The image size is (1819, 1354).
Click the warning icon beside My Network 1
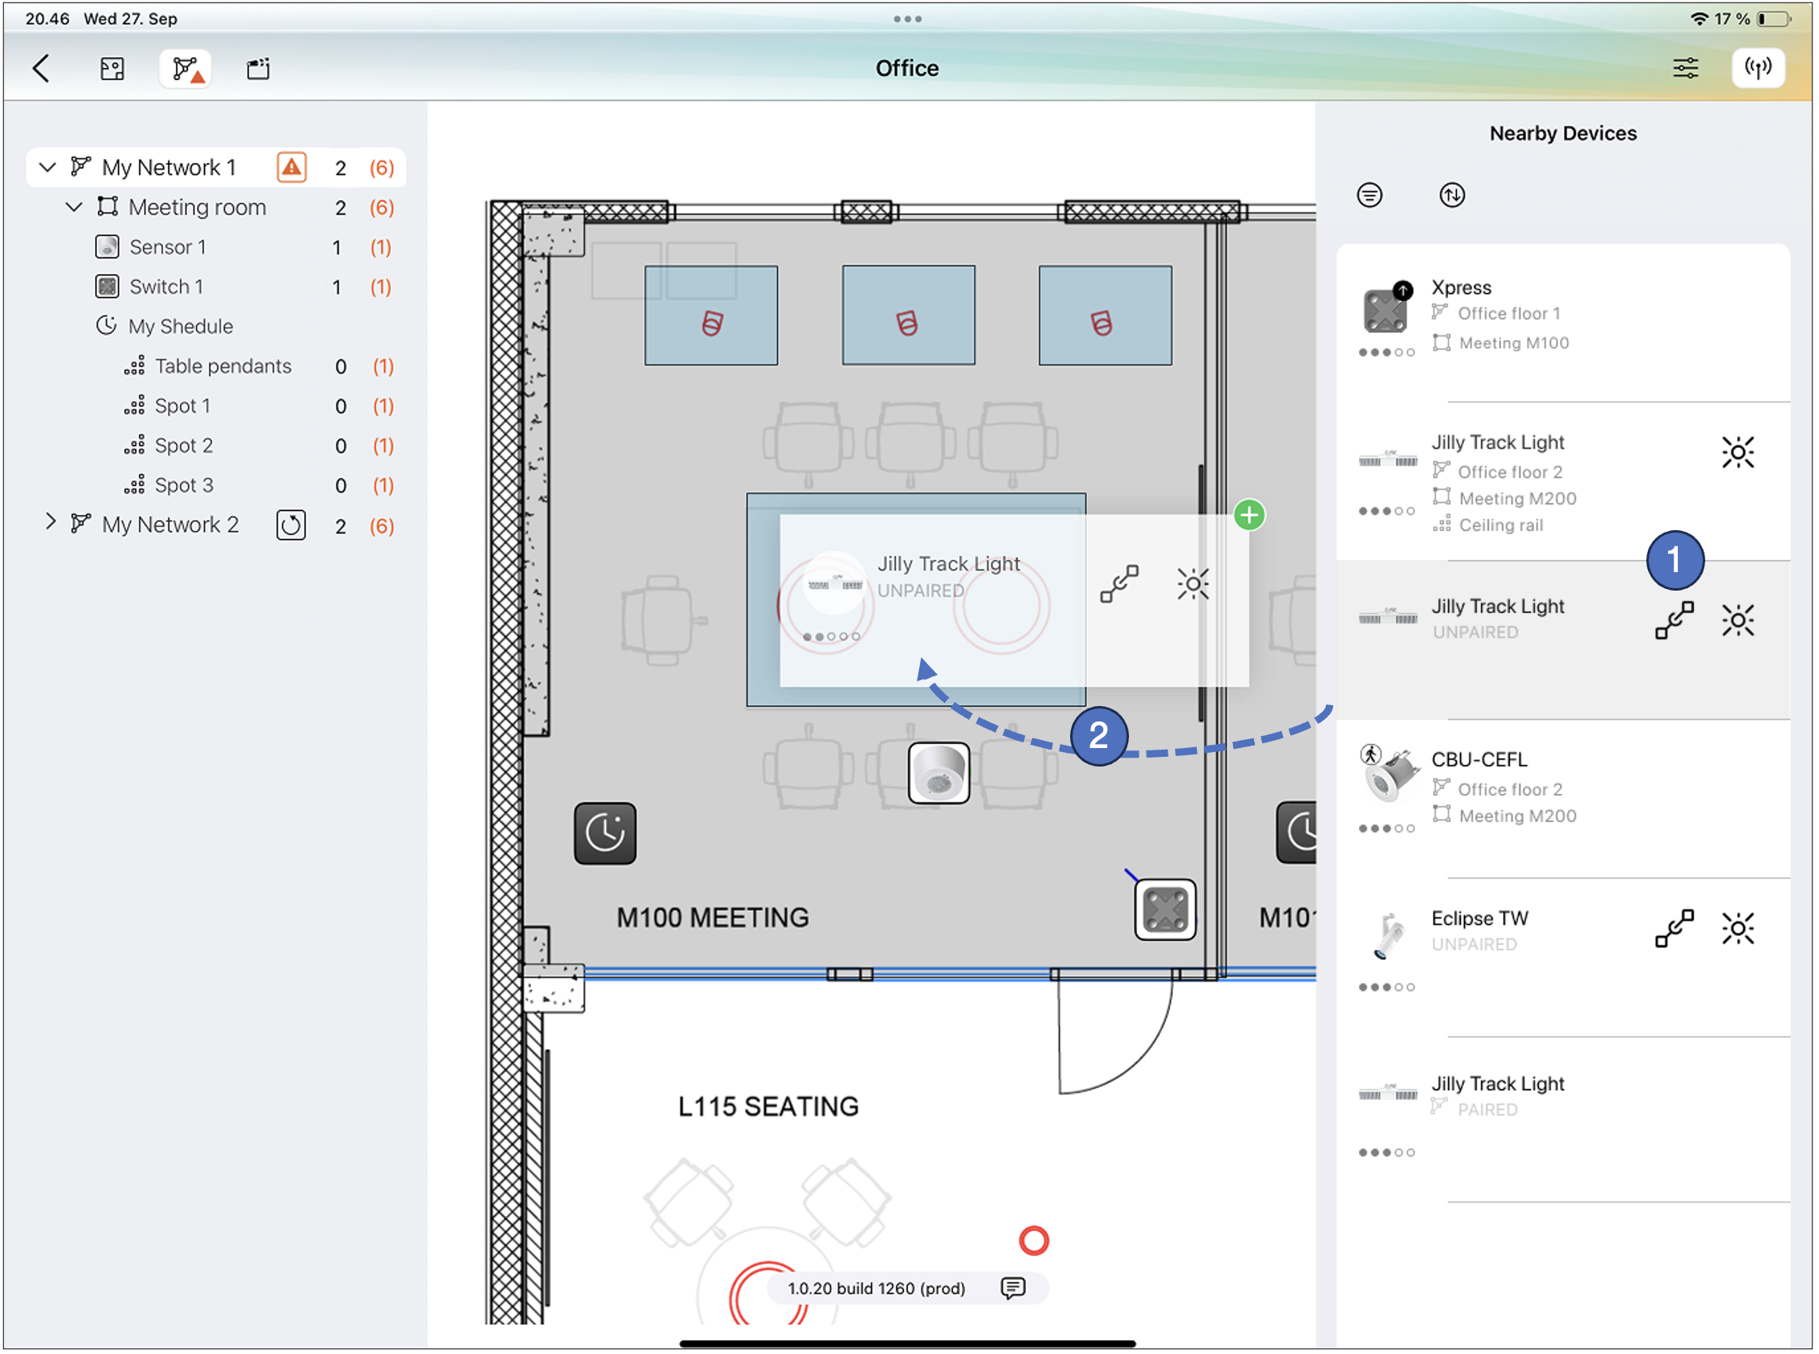coord(291,167)
